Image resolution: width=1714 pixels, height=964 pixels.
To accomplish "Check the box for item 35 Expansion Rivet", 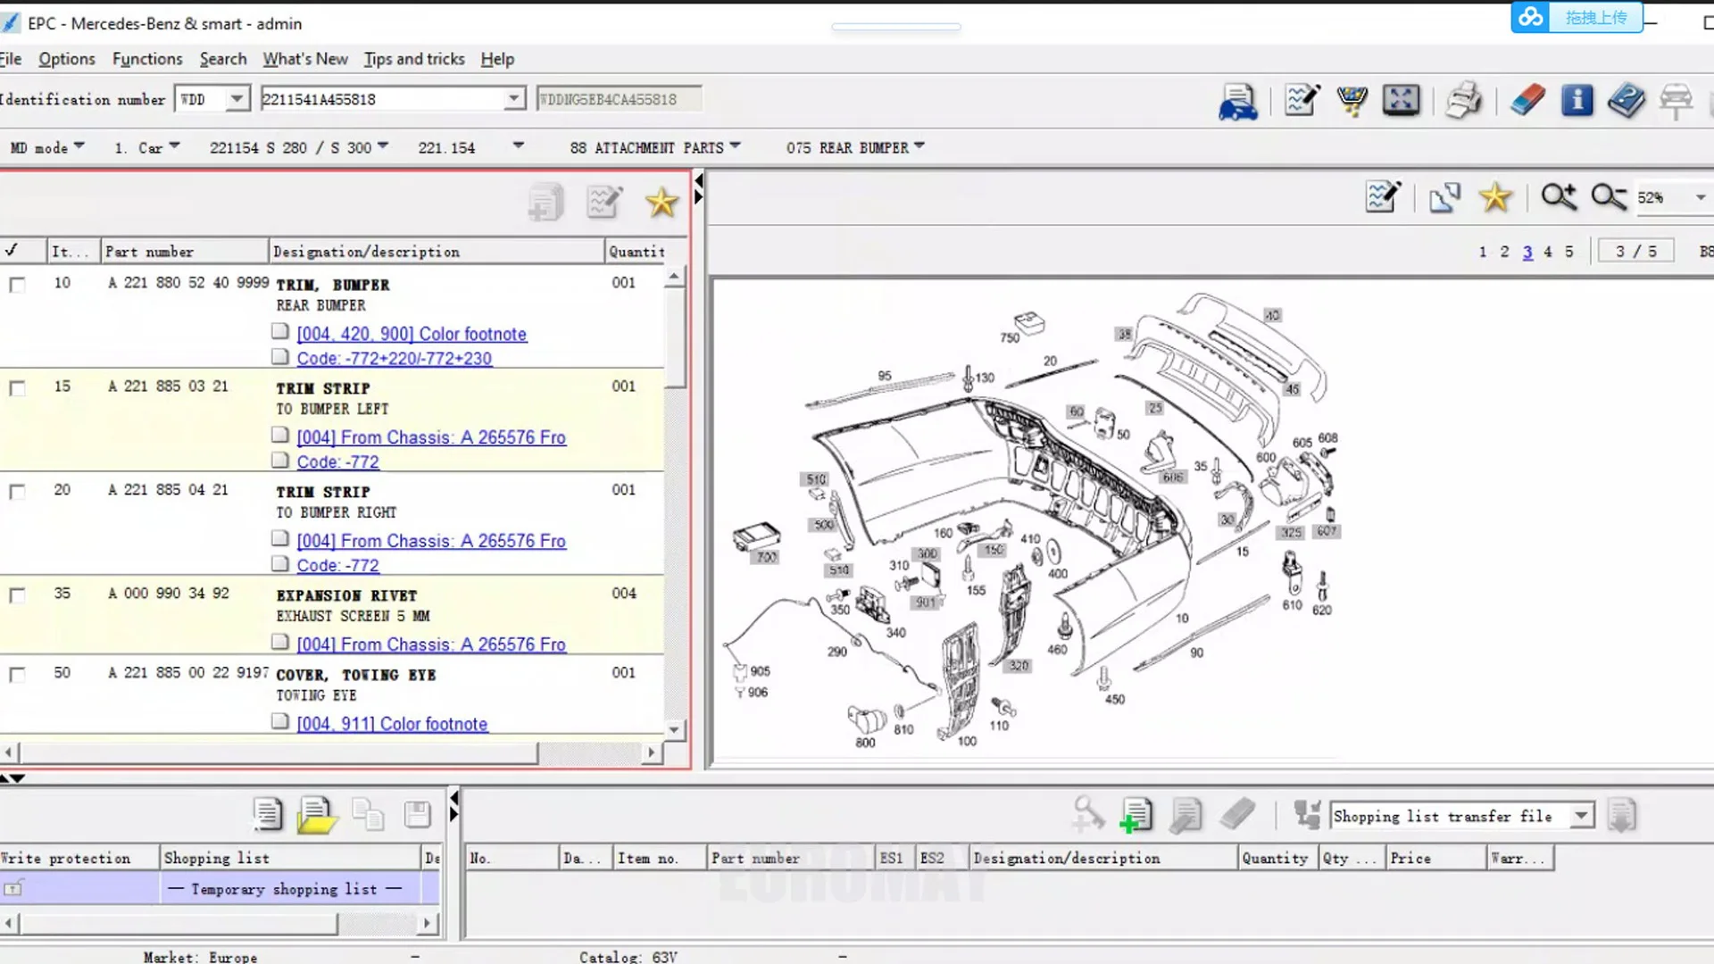I will (x=17, y=595).
